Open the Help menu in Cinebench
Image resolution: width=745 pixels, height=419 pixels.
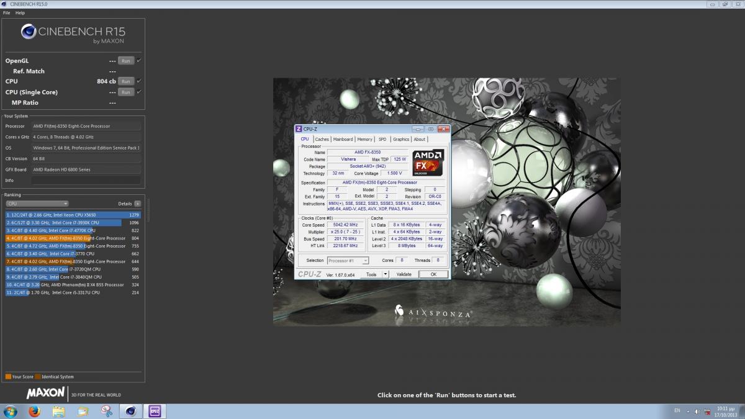point(20,13)
